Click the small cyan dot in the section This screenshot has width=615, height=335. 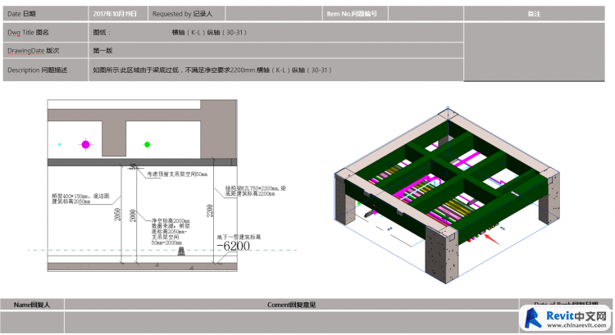60,145
